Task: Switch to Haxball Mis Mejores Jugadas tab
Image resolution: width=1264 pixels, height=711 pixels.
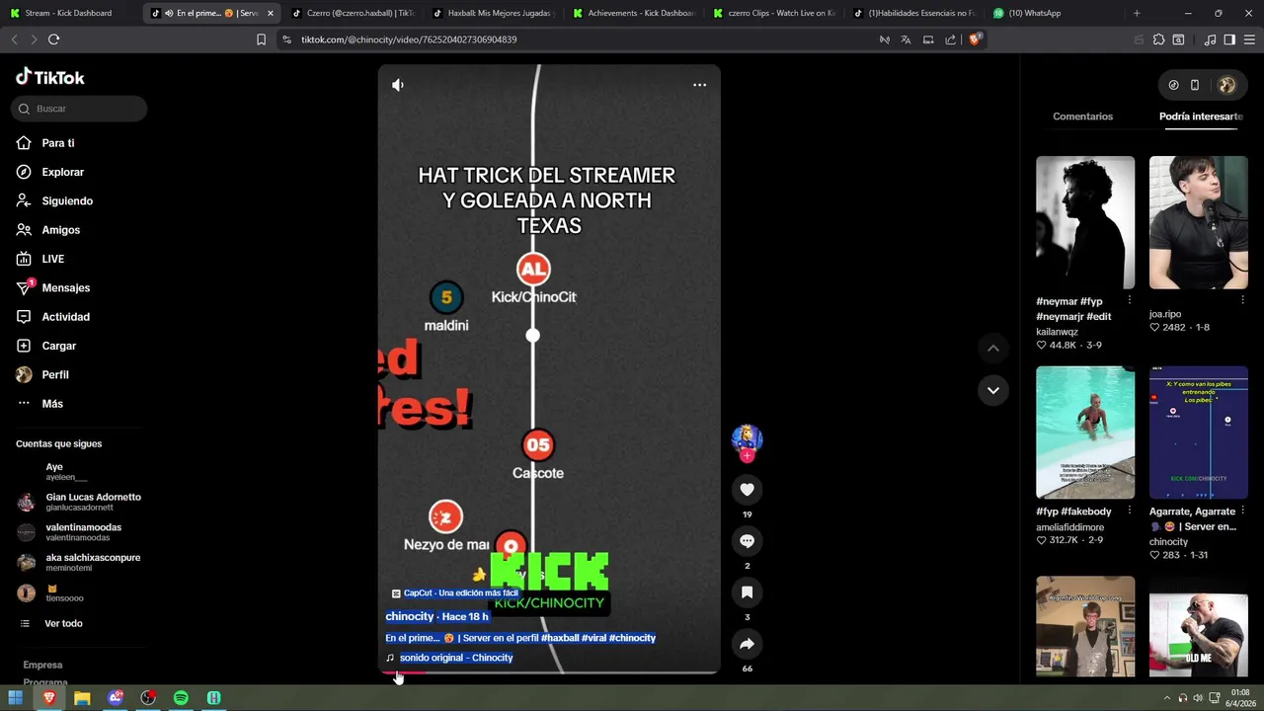Action: click(494, 13)
